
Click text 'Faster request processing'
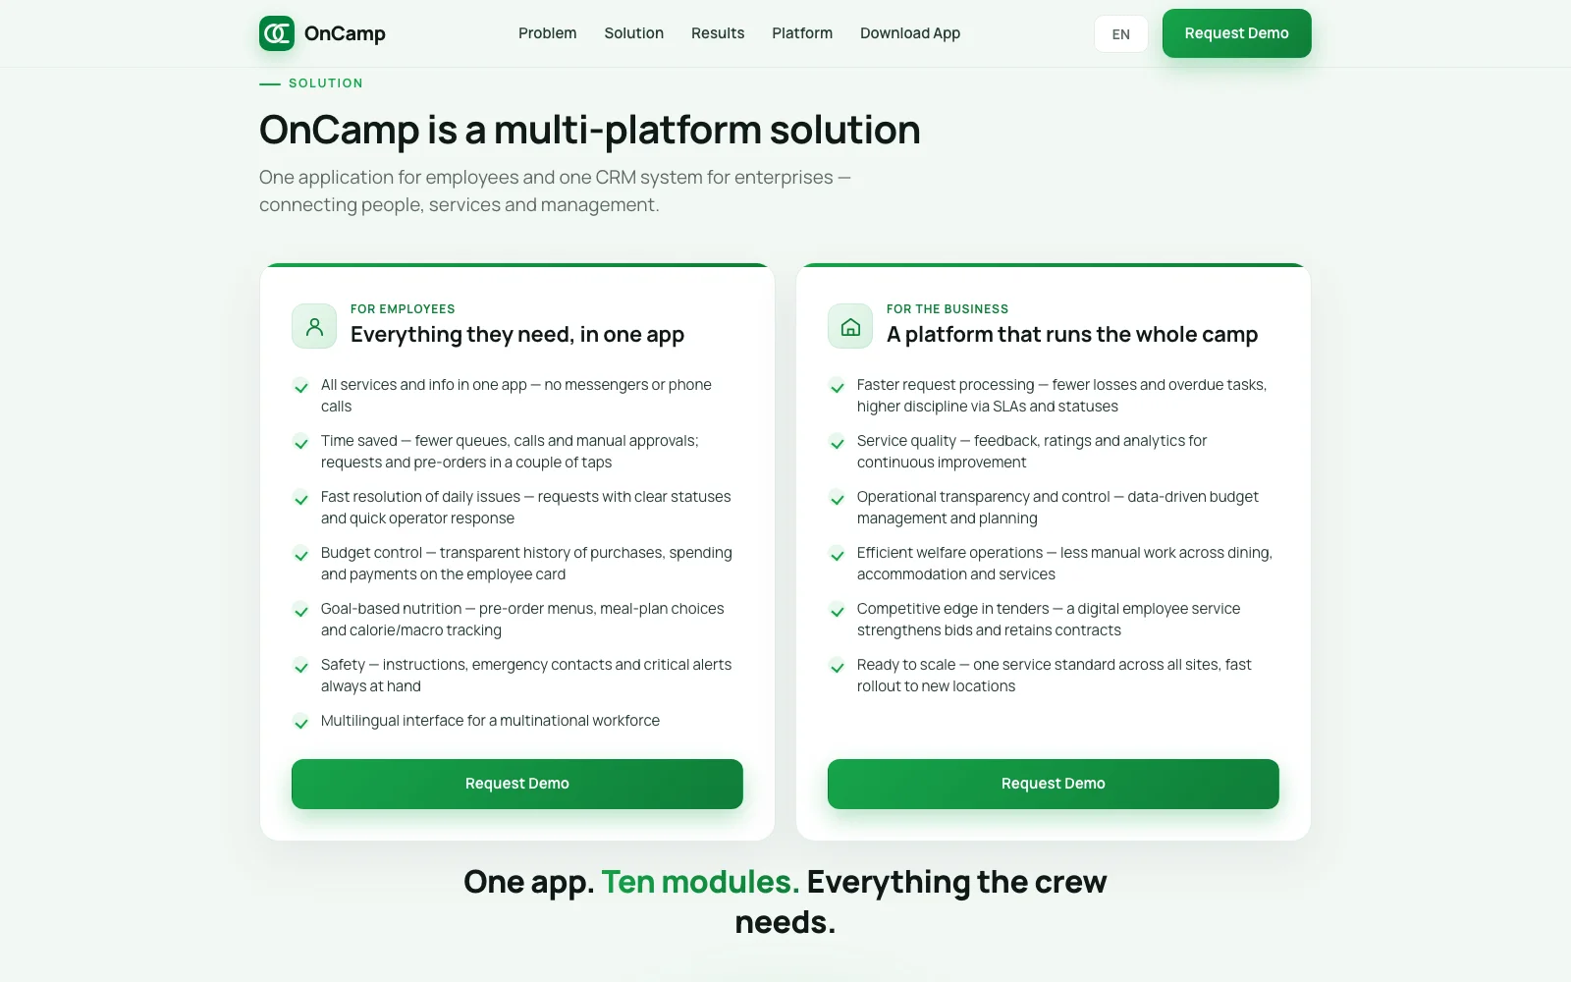1061,396
